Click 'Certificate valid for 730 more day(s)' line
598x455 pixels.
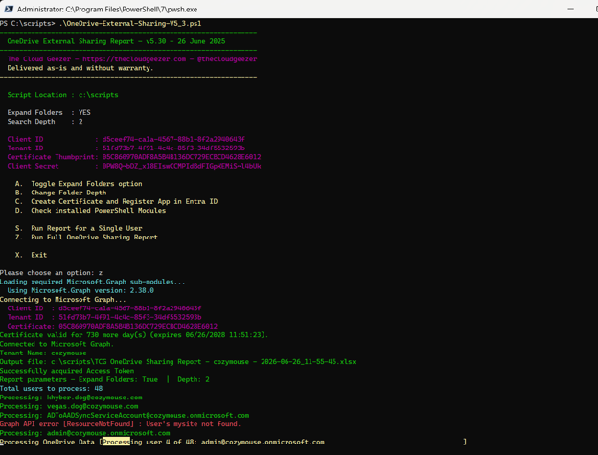point(134,335)
